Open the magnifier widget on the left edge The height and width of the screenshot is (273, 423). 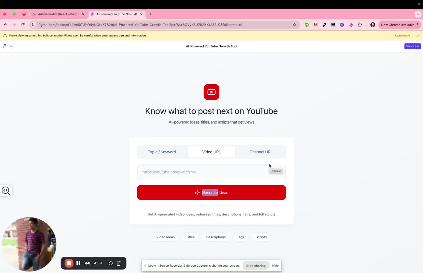(x=6, y=190)
